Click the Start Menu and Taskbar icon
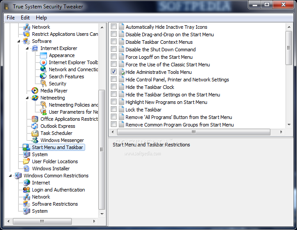297x230 pixels. click(x=27, y=147)
